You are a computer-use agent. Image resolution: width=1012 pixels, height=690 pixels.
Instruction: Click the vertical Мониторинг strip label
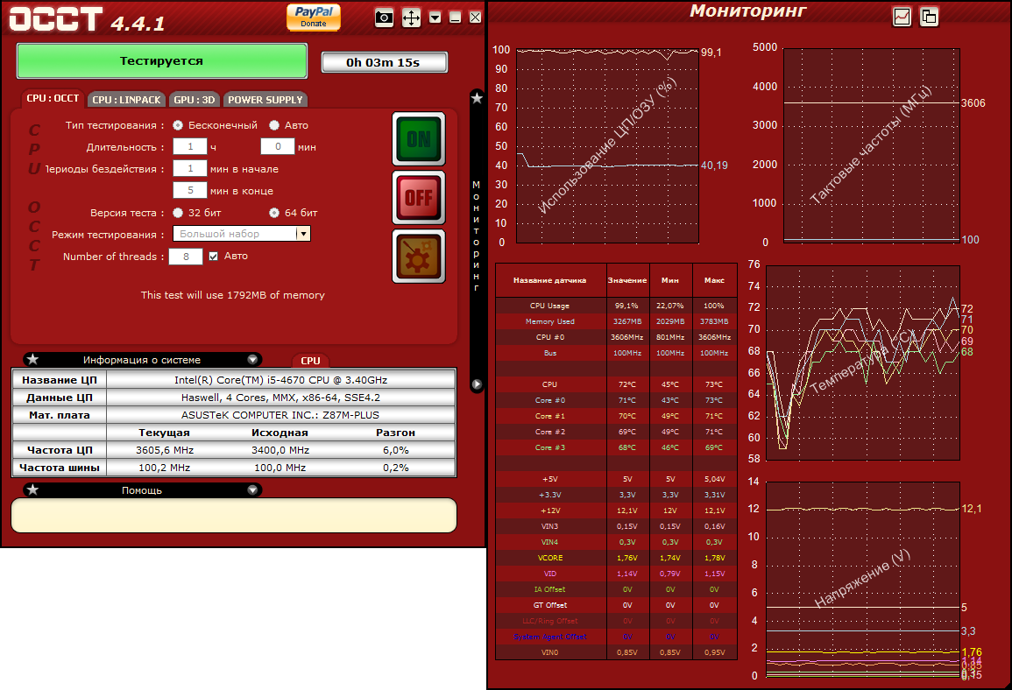click(x=477, y=236)
